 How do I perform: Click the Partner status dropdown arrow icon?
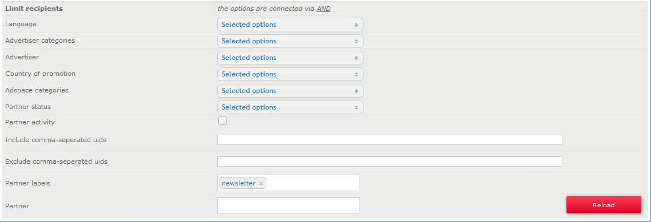(x=356, y=108)
